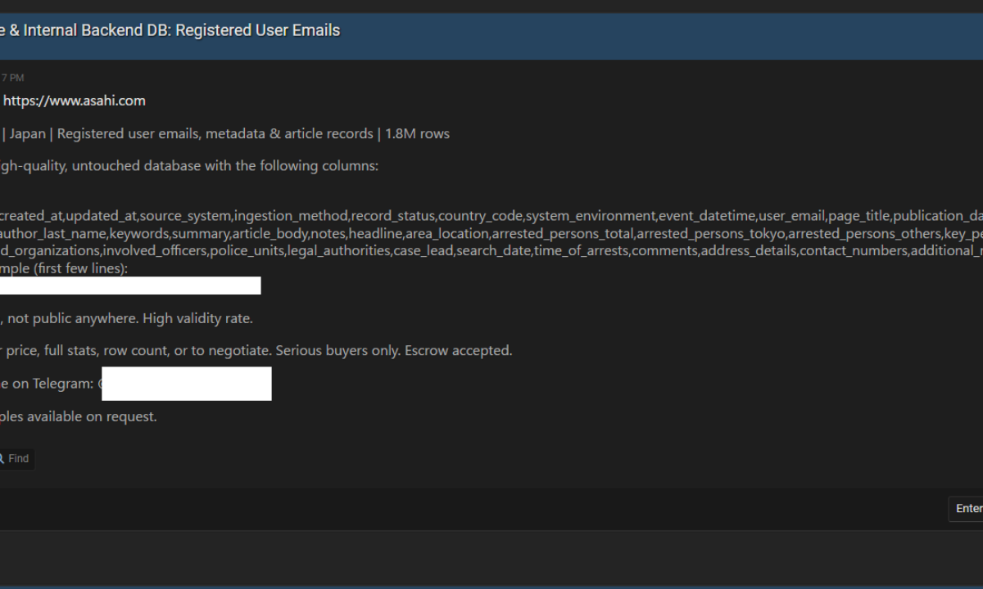This screenshot has height=589, width=983.
Task: Click the column list line starting 'author_last_name,keywords'
Action: [x=491, y=233]
